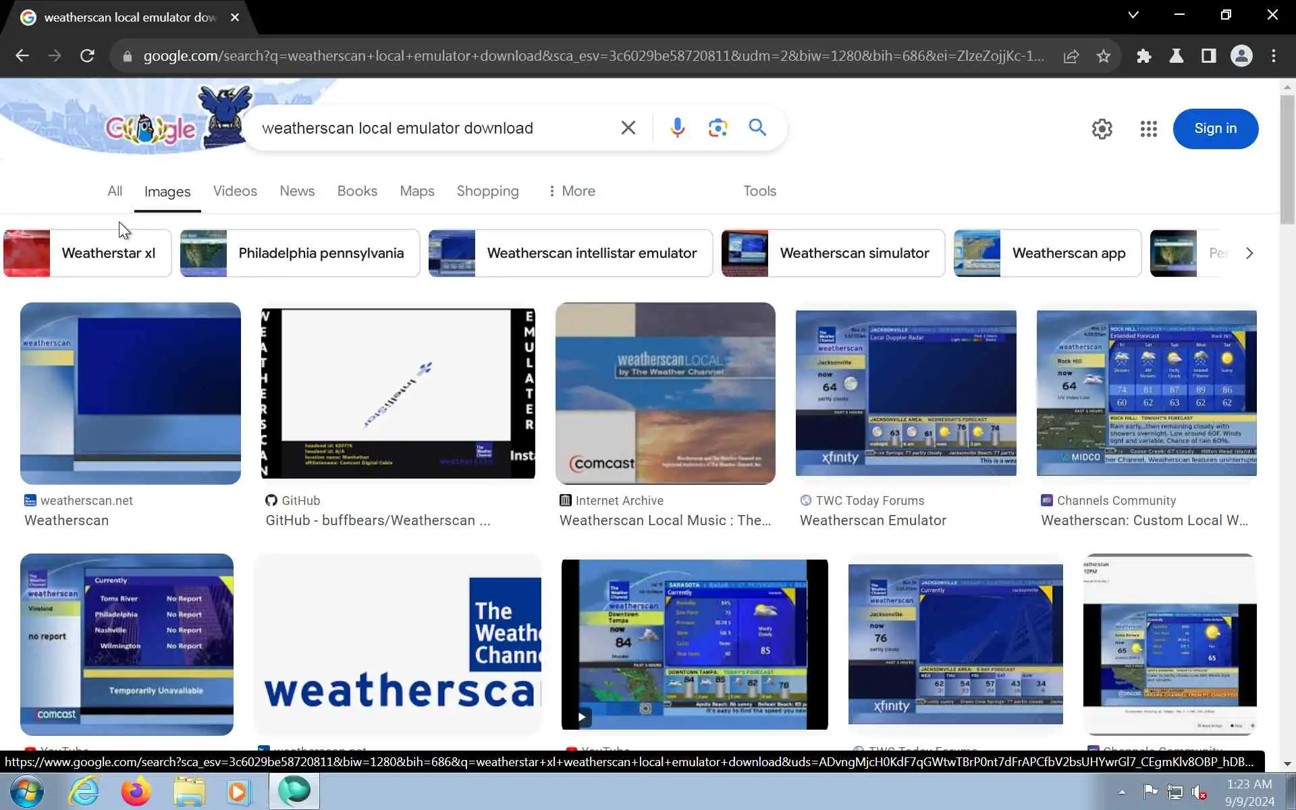Click the blue magnifier search button

[757, 128]
